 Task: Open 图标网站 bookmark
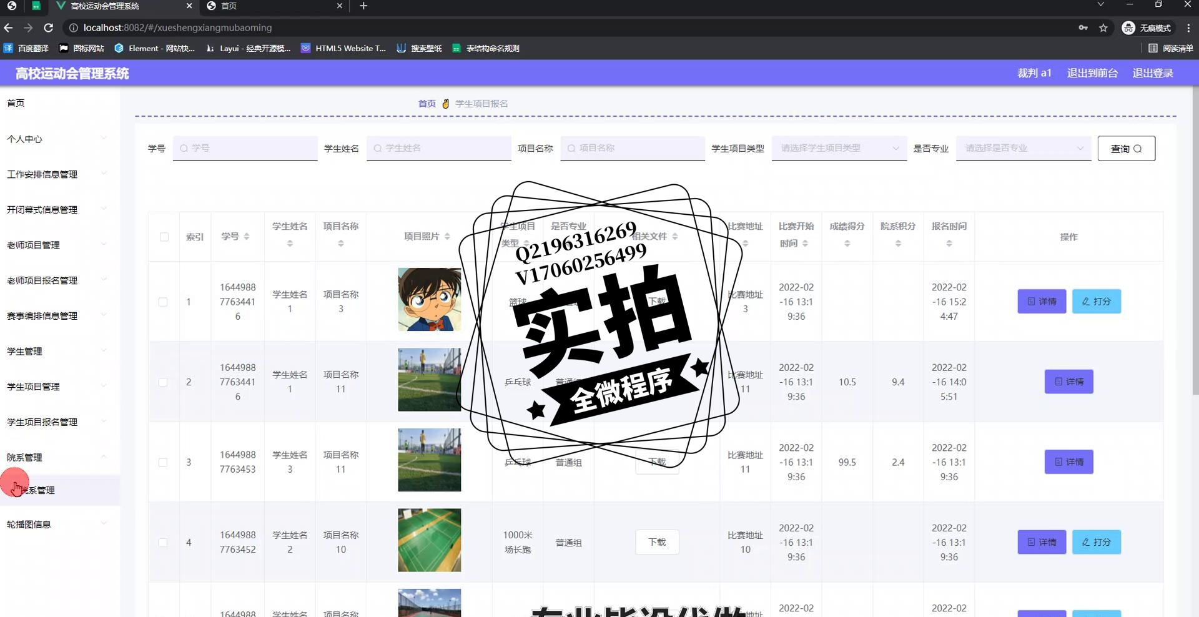(x=82, y=48)
